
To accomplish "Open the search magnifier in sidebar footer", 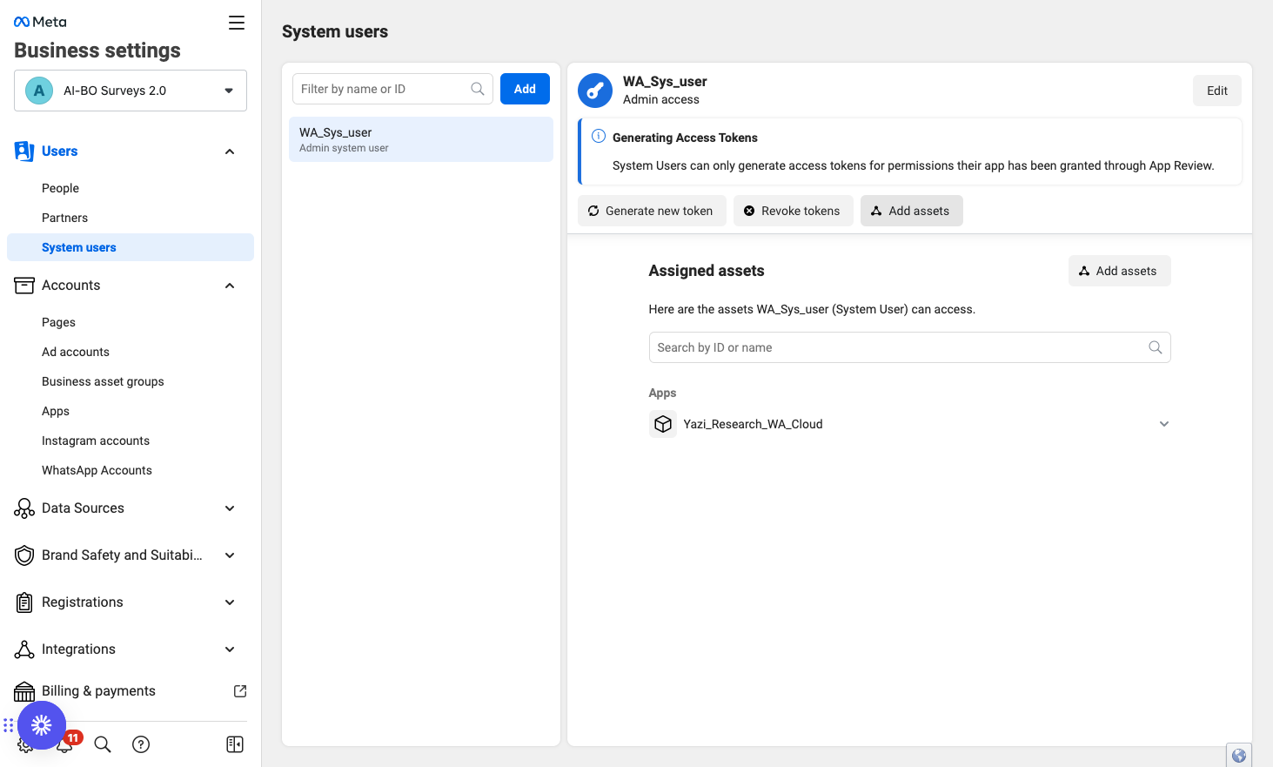I will pyautogui.click(x=103, y=744).
